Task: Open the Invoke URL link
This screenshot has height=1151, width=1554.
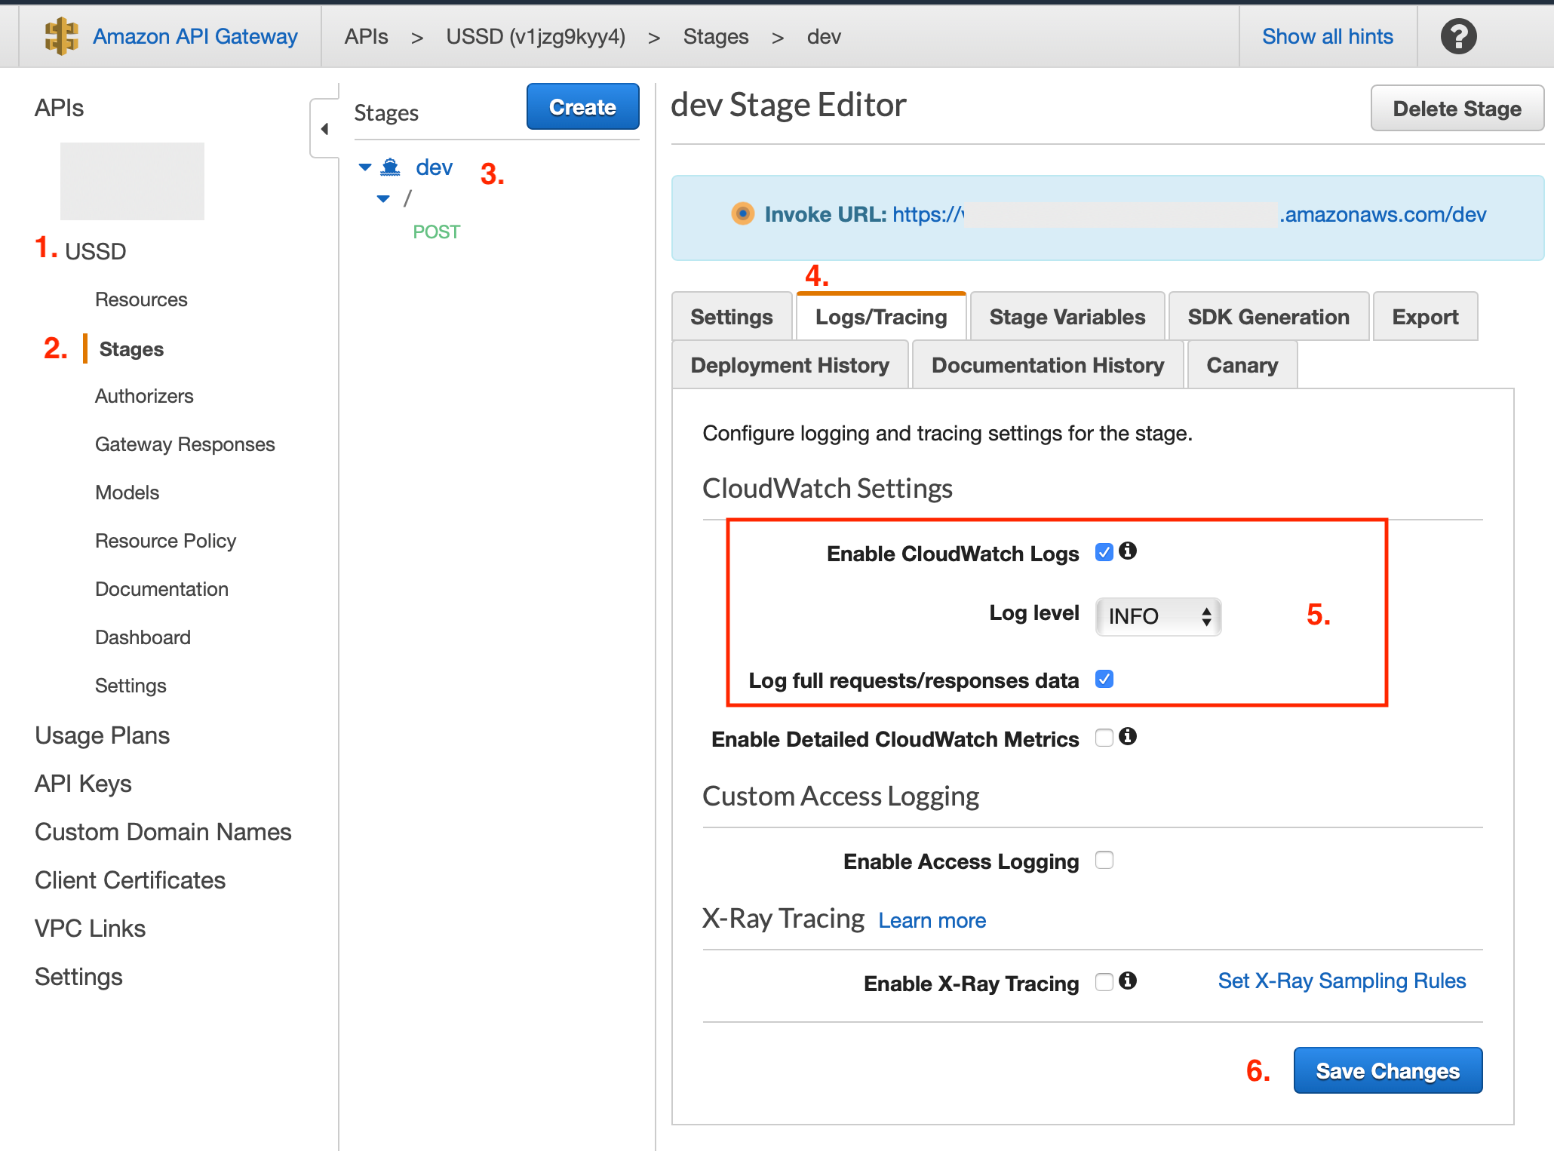Action: (x=1189, y=214)
